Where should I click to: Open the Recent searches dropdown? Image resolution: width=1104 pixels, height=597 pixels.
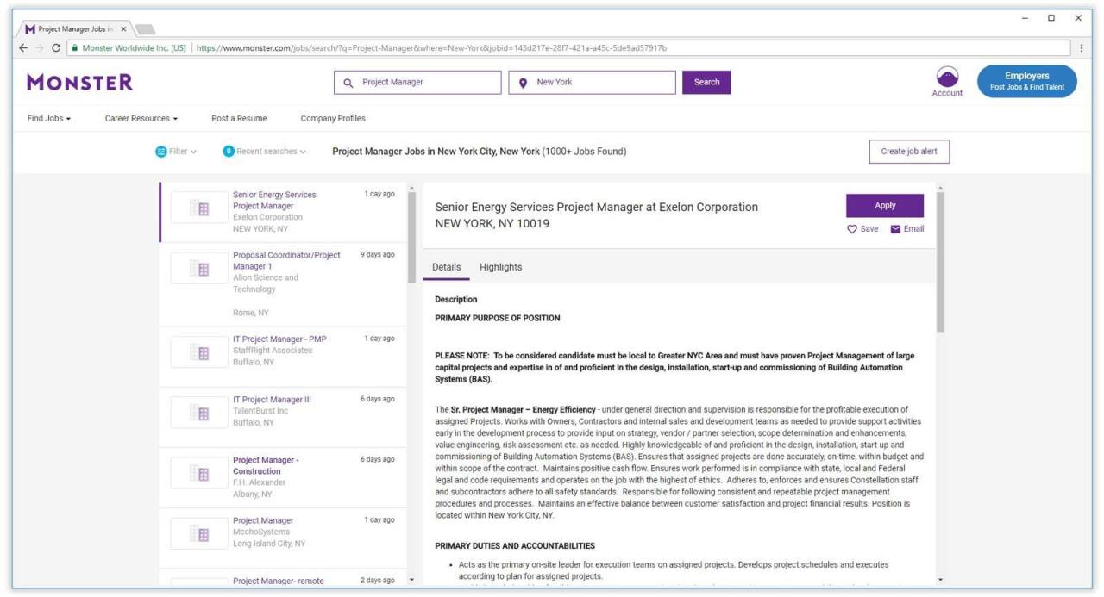[x=265, y=152]
